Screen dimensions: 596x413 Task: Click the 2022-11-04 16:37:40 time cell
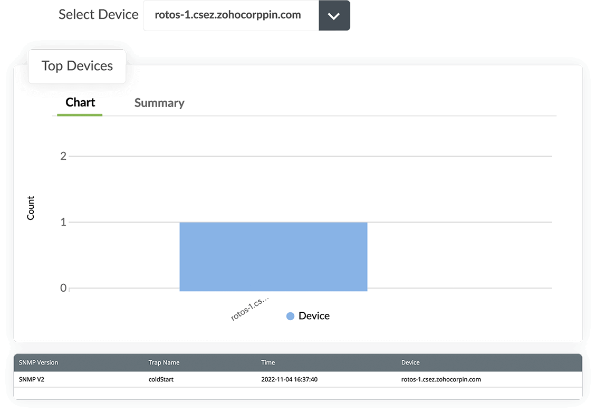[289, 379]
